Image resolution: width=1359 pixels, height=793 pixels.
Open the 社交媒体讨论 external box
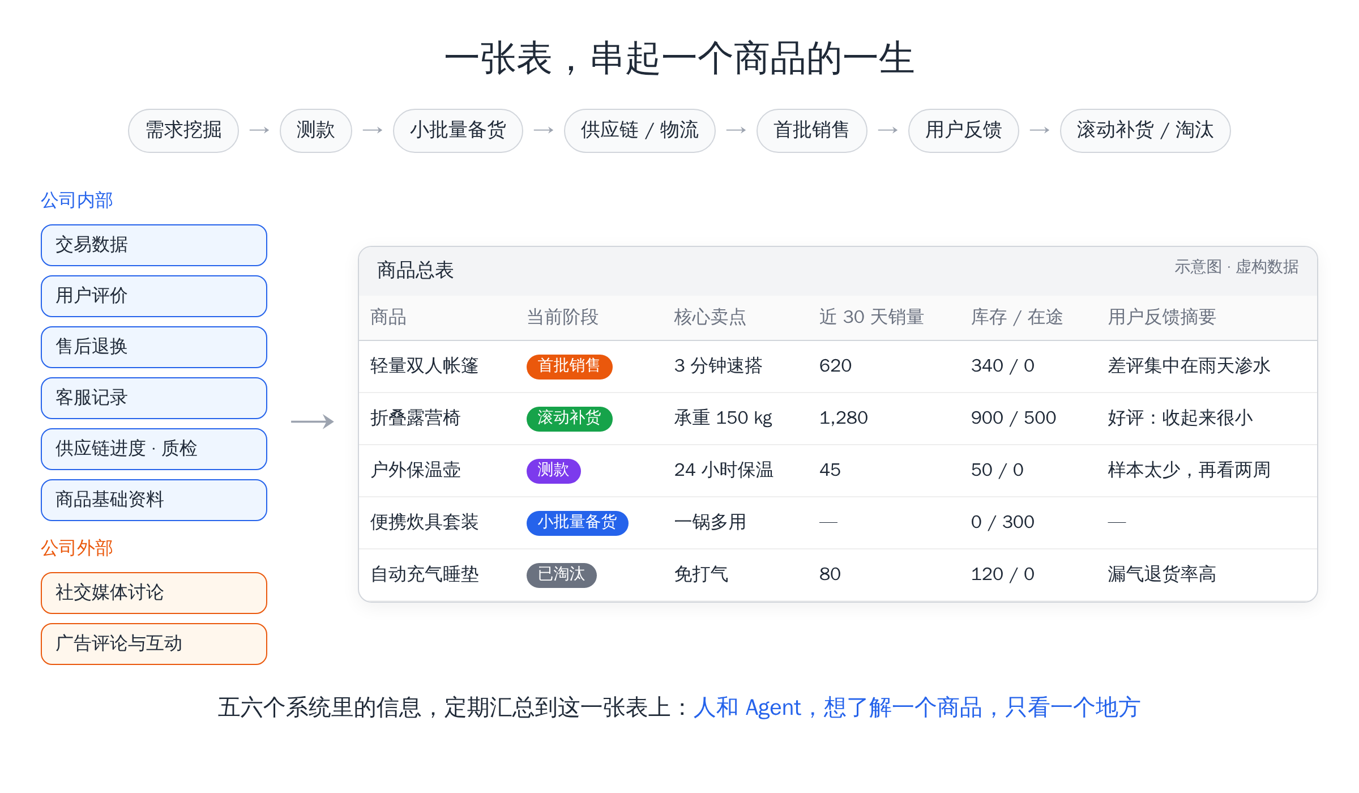pos(154,593)
